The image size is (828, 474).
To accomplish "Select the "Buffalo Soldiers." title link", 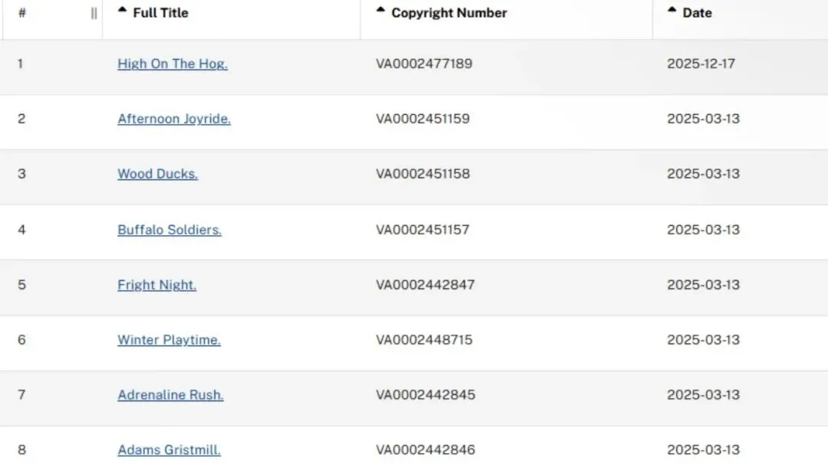I will coord(169,230).
